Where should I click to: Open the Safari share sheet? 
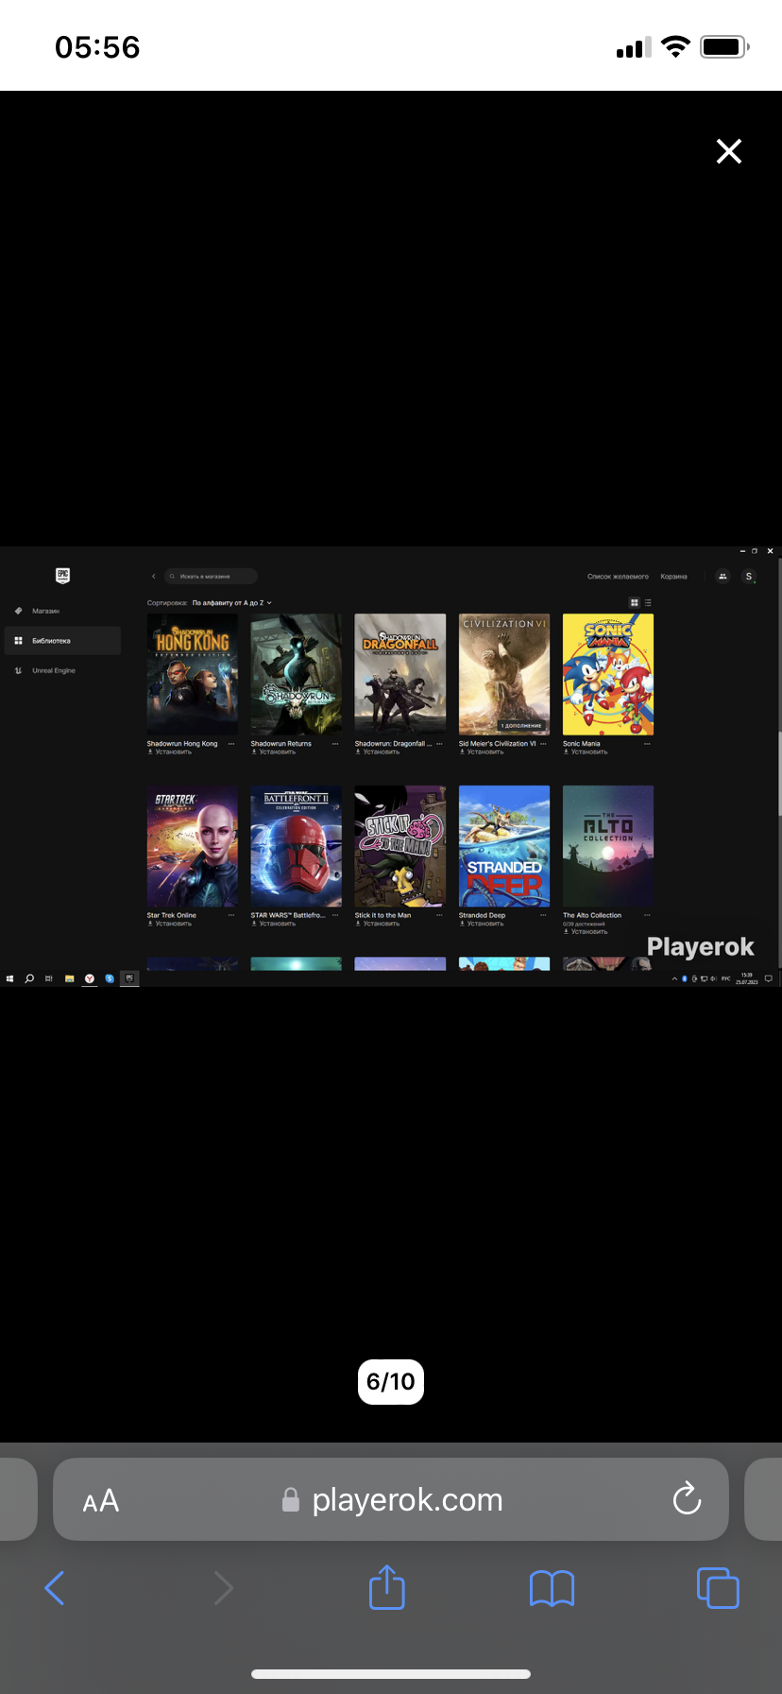[387, 1587]
